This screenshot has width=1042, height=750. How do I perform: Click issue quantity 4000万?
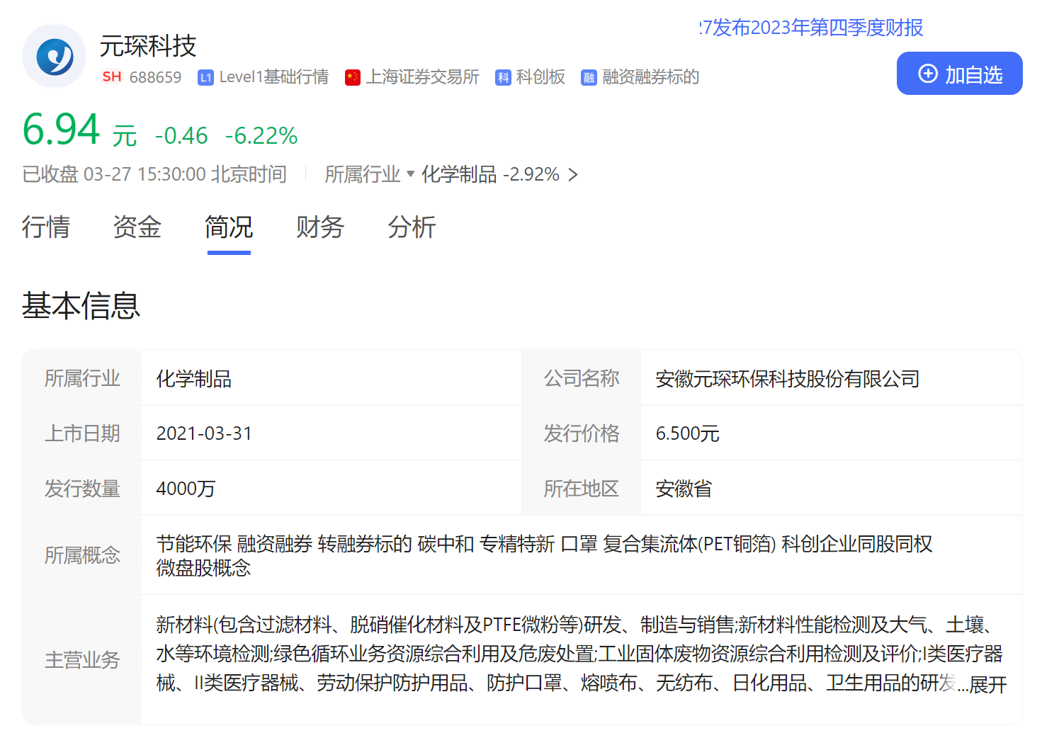186,489
